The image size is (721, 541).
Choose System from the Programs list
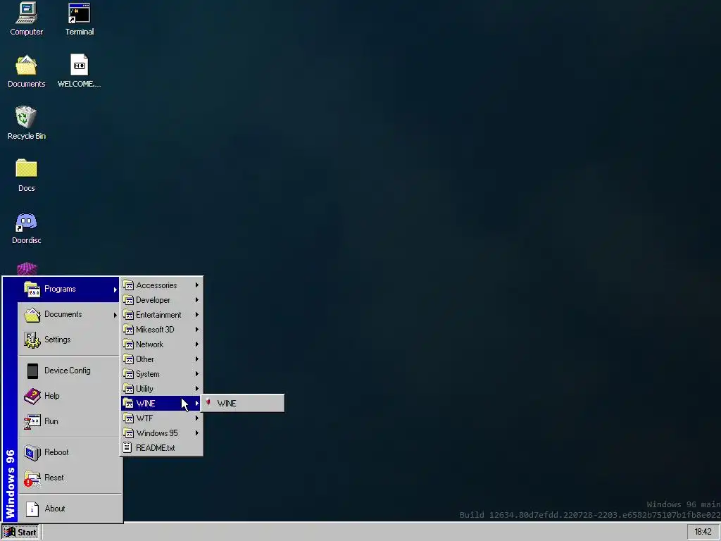tap(161, 374)
